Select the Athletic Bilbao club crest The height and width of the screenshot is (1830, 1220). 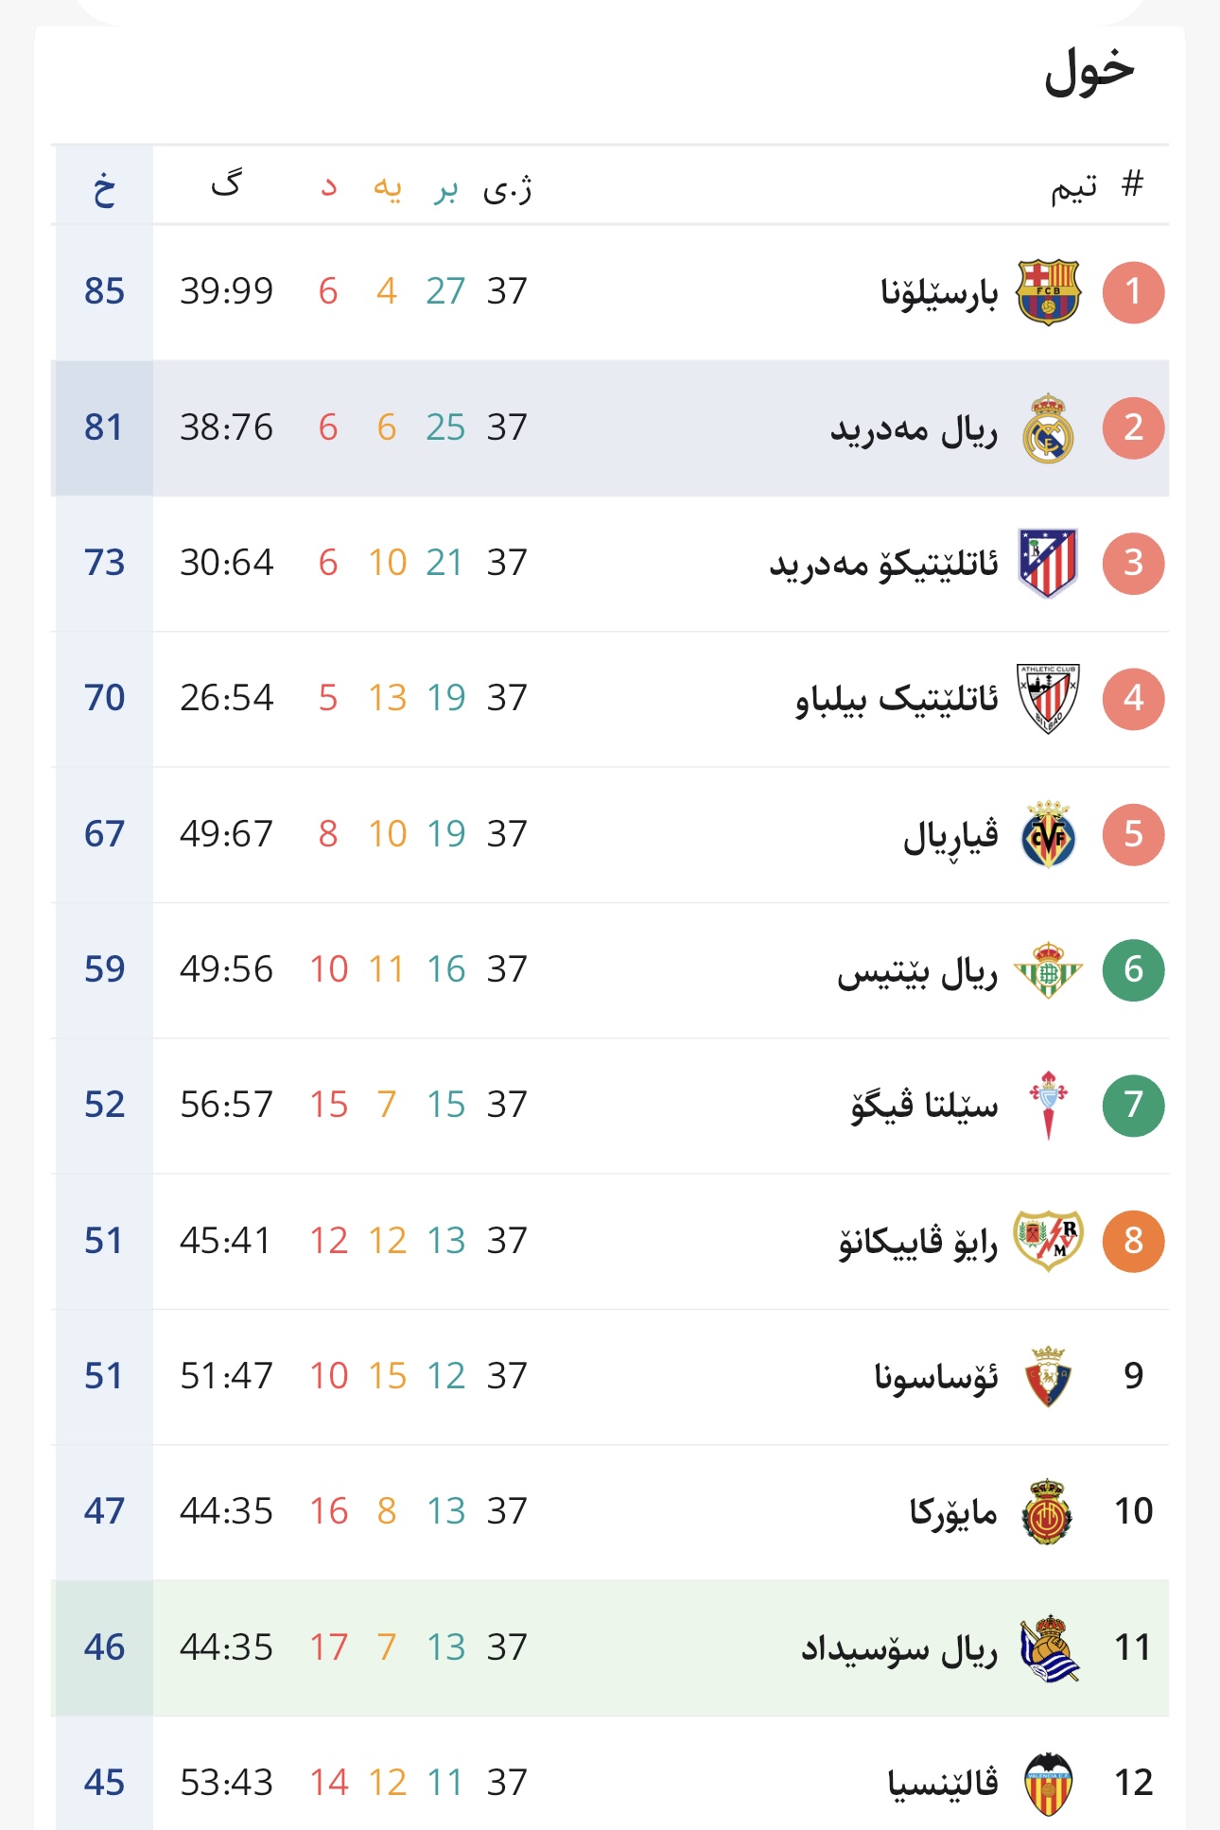point(1048,699)
